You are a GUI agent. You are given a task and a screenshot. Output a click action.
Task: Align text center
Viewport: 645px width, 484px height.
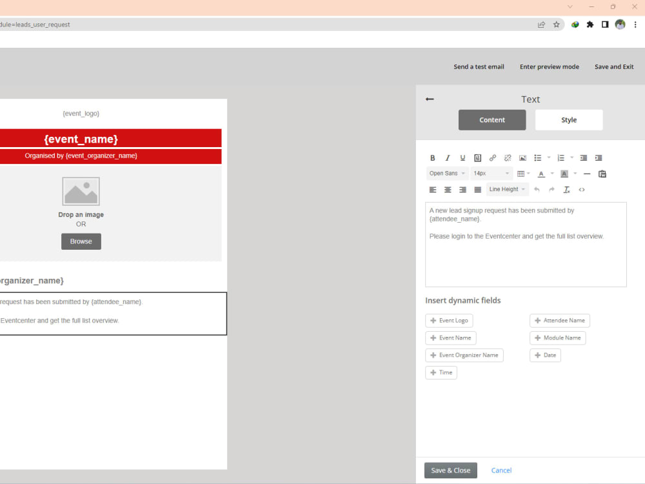(448, 190)
